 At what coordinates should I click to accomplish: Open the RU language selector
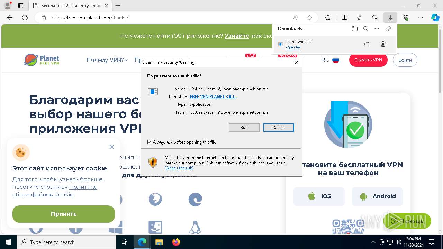[x=330, y=60]
